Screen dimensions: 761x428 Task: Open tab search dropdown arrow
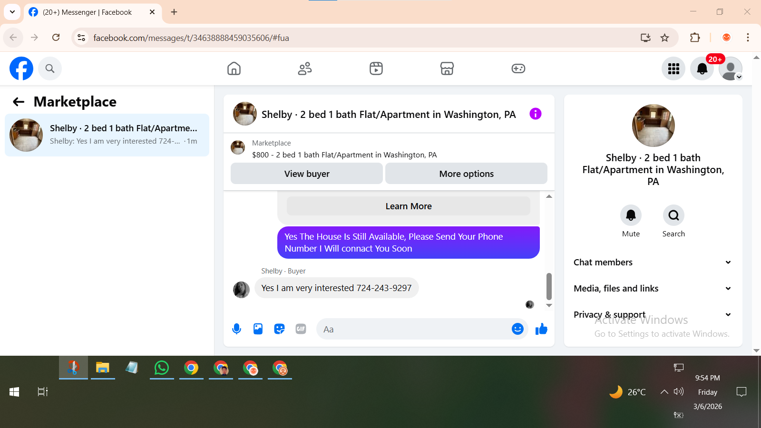click(x=12, y=12)
